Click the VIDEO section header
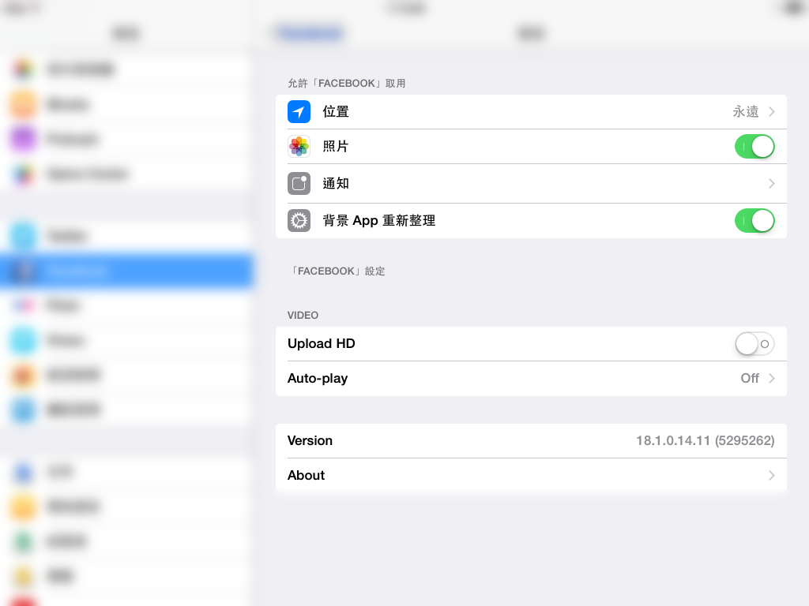This screenshot has width=809, height=606. (x=303, y=316)
